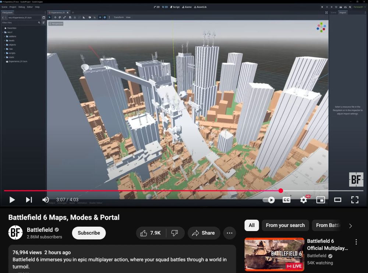Open the Debug menu in Godot
Screen dimensions: 368x273
point(22,7)
